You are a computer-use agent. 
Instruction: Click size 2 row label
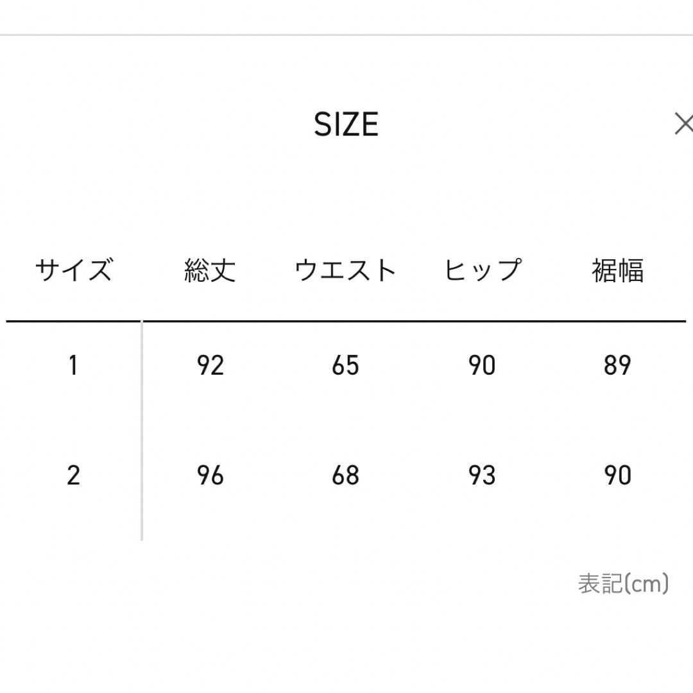(x=73, y=475)
